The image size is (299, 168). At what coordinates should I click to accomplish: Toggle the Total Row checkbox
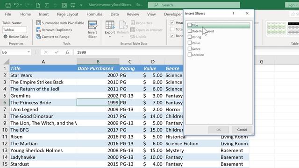coord(172,29)
